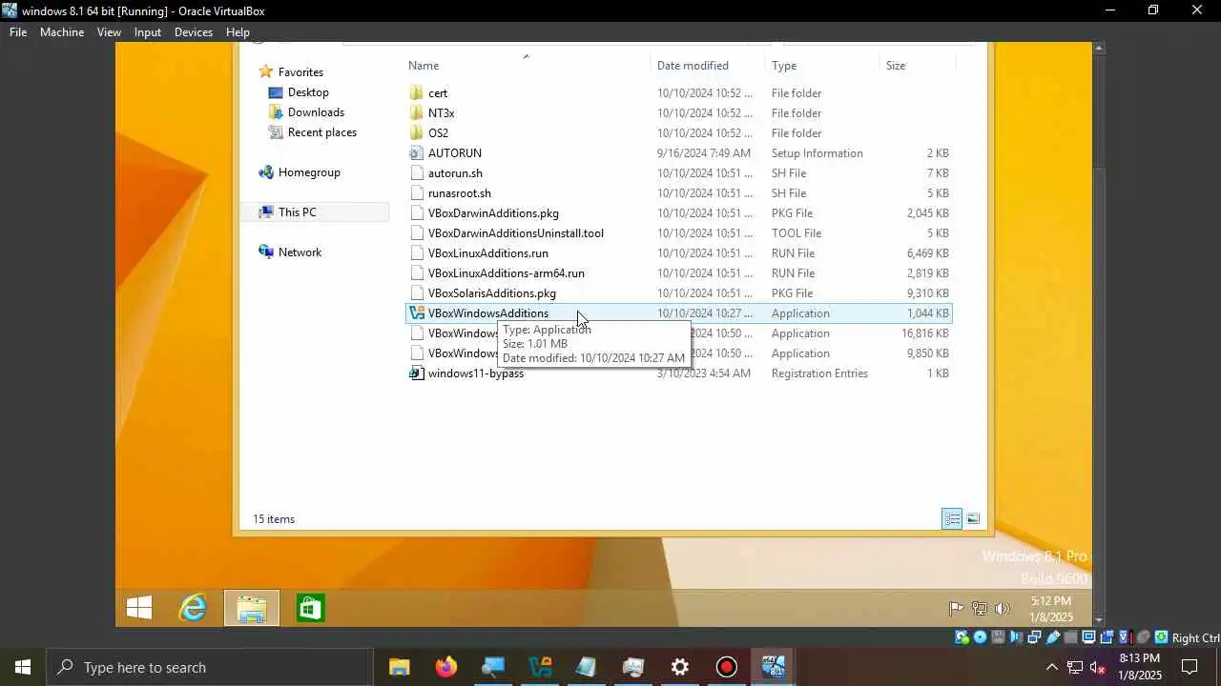
Task: Click host muted volume icon
Action: pyautogui.click(x=1098, y=667)
